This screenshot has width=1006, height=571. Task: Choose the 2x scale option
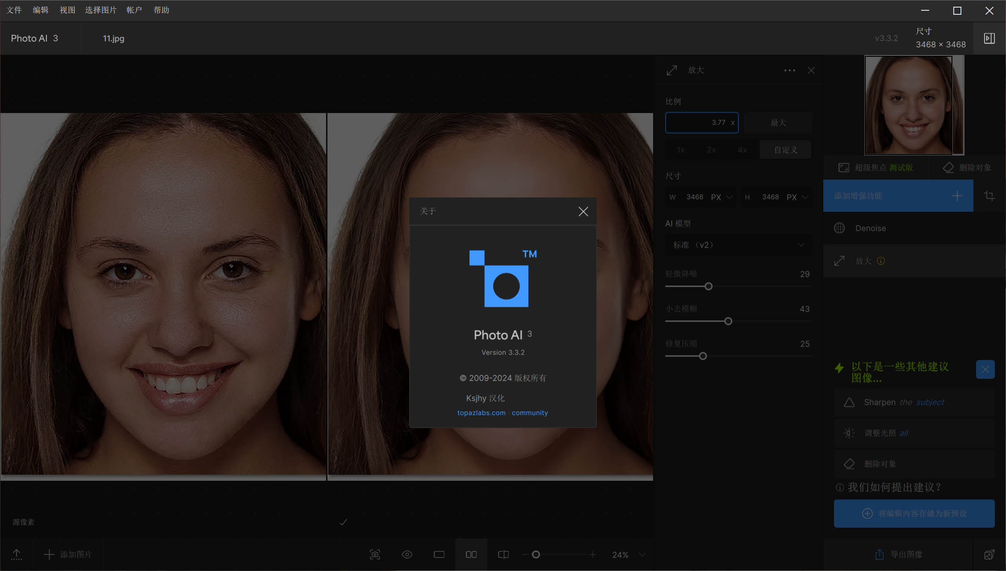pyautogui.click(x=711, y=150)
